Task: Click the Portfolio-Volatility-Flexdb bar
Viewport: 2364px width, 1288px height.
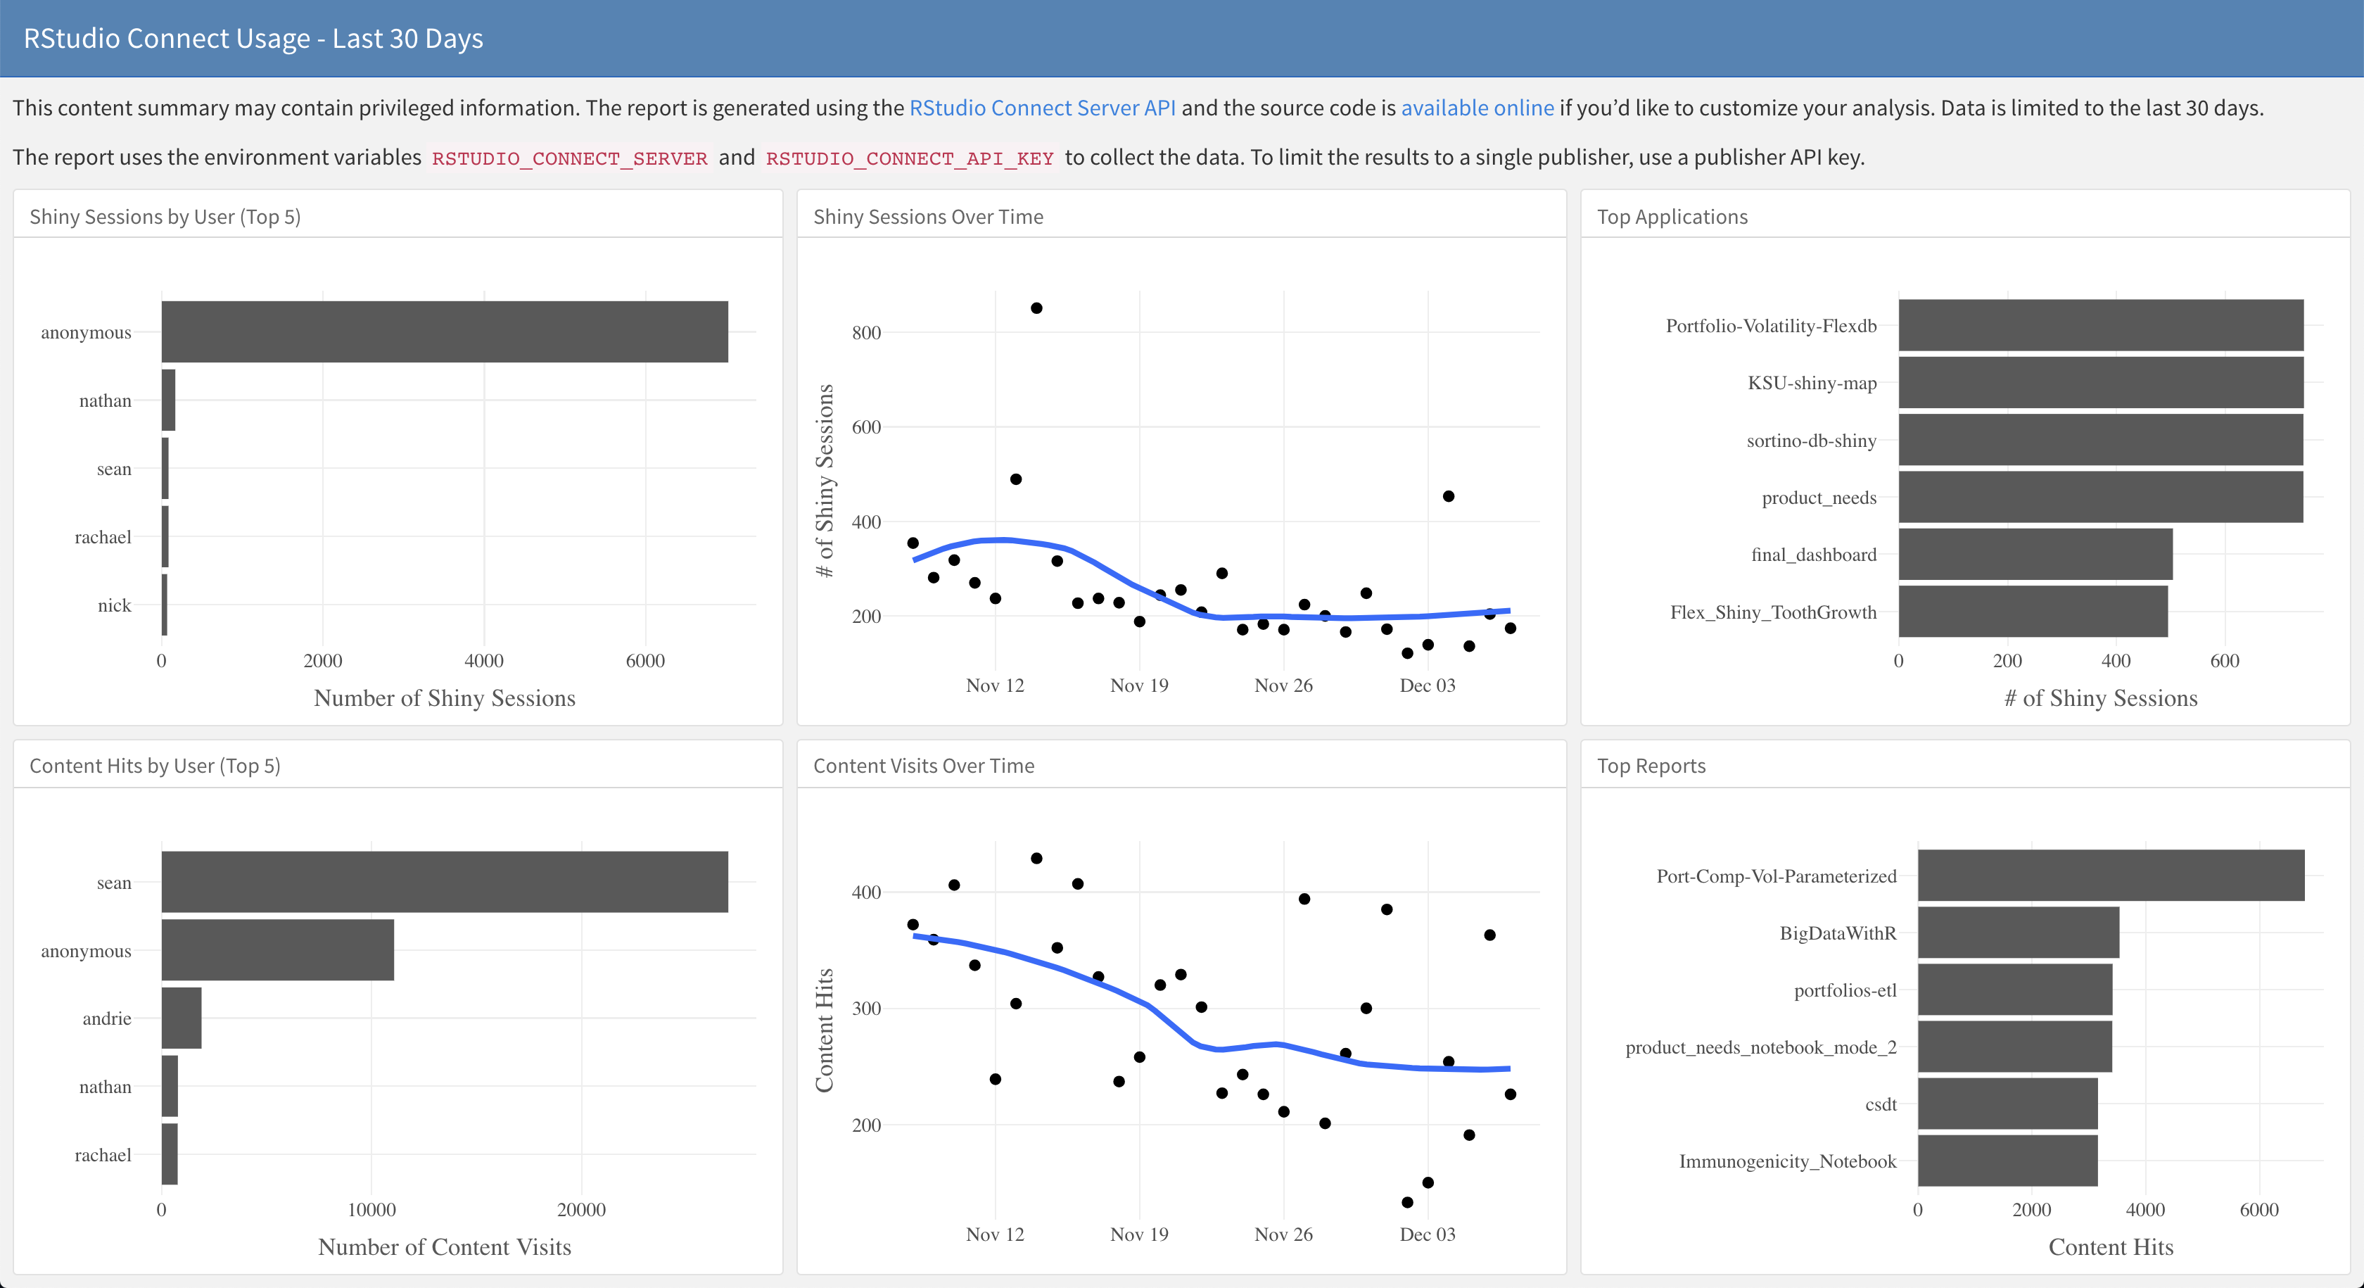Action: [2099, 325]
